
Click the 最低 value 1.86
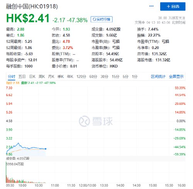click(x=21, y=35)
